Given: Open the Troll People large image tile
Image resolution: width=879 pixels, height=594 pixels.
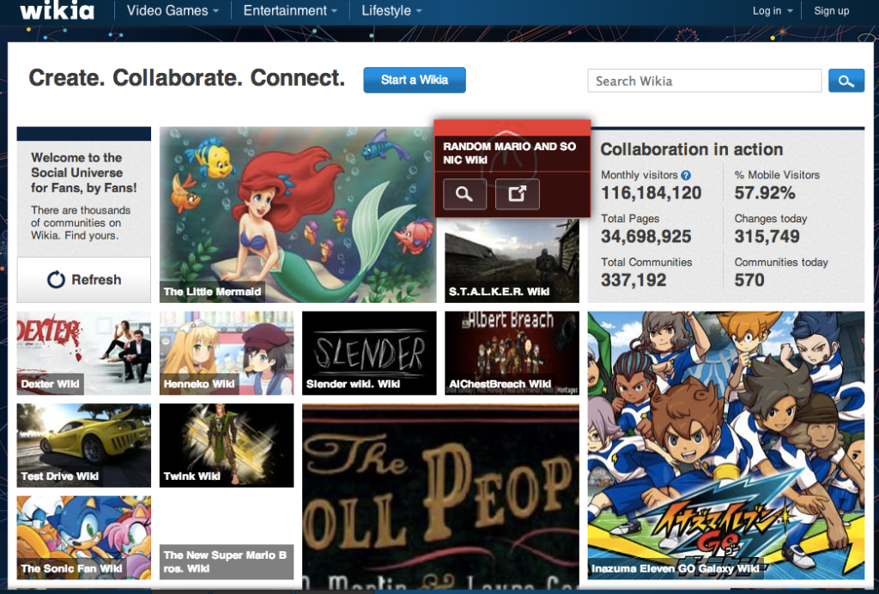Looking at the screenshot, I should (x=440, y=494).
